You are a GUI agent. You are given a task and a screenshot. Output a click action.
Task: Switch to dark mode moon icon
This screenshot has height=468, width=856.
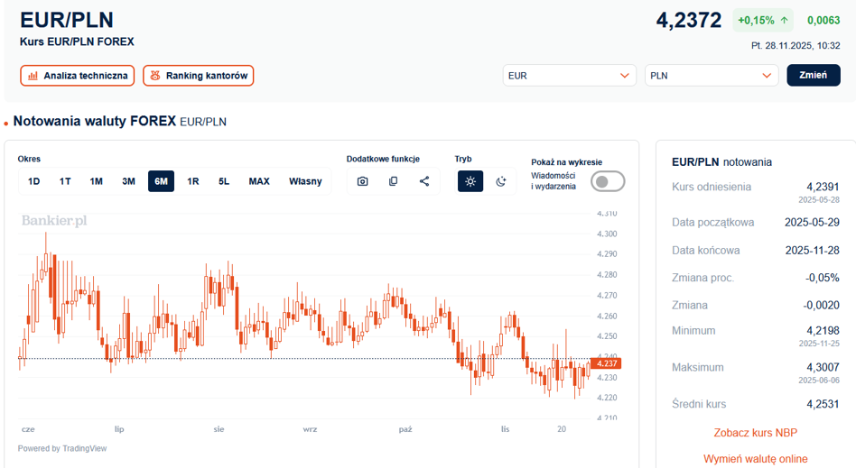pos(501,181)
